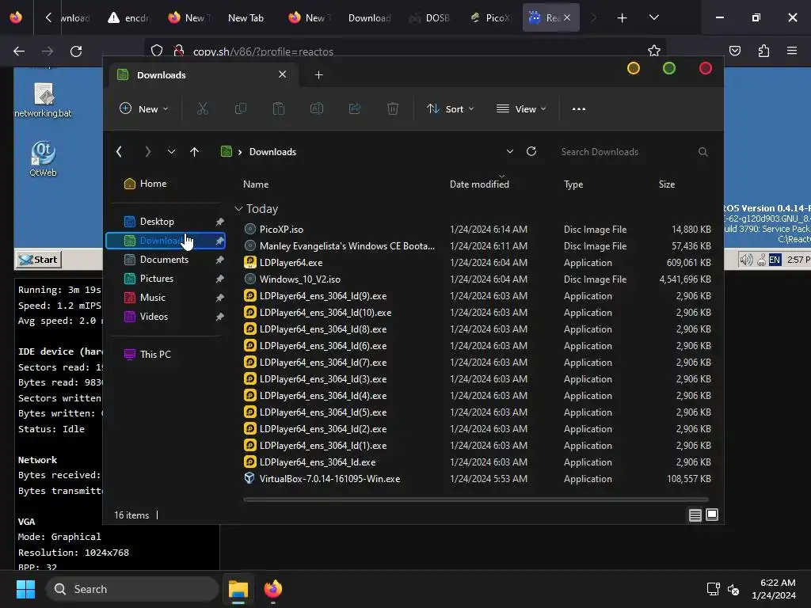Screen dimensions: 811x608
Task: Open the See more ellipsis menu
Action: 579,109
